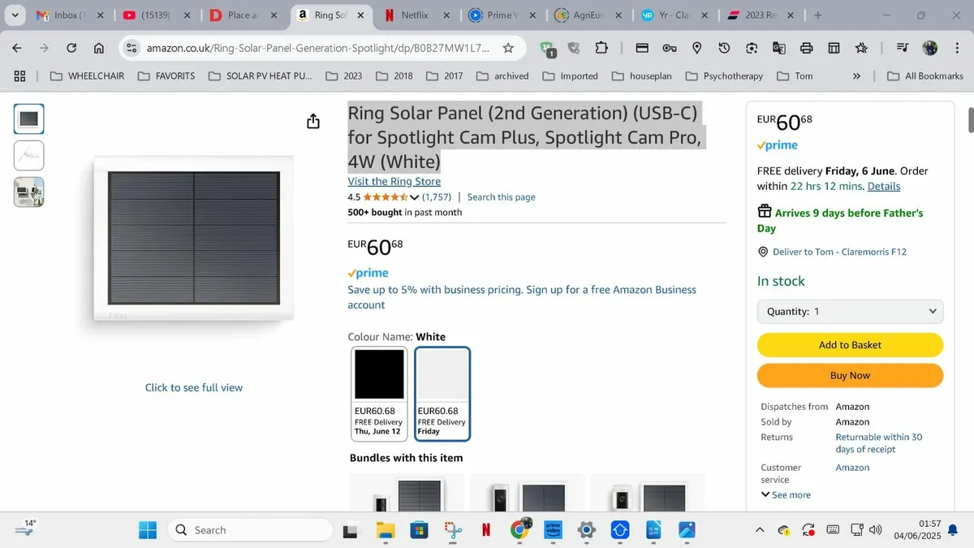Viewport: 974px width, 548px height.
Task: Open the Chrome profile avatar
Action: pyautogui.click(x=930, y=48)
